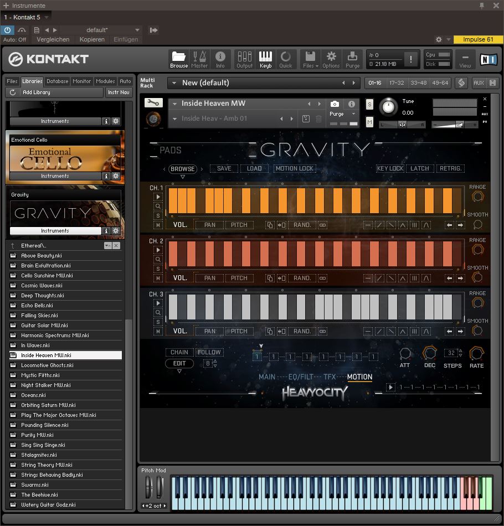Open Gravity library settings gear
The image size is (504, 526).
(116, 231)
